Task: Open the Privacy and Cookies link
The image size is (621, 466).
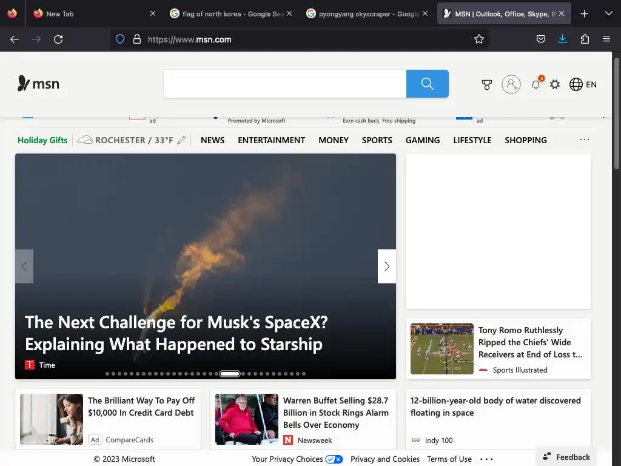Action: point(385,459)
